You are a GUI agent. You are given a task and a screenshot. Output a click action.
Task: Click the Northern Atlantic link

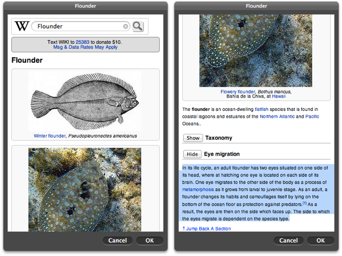[x=276, y=116]
